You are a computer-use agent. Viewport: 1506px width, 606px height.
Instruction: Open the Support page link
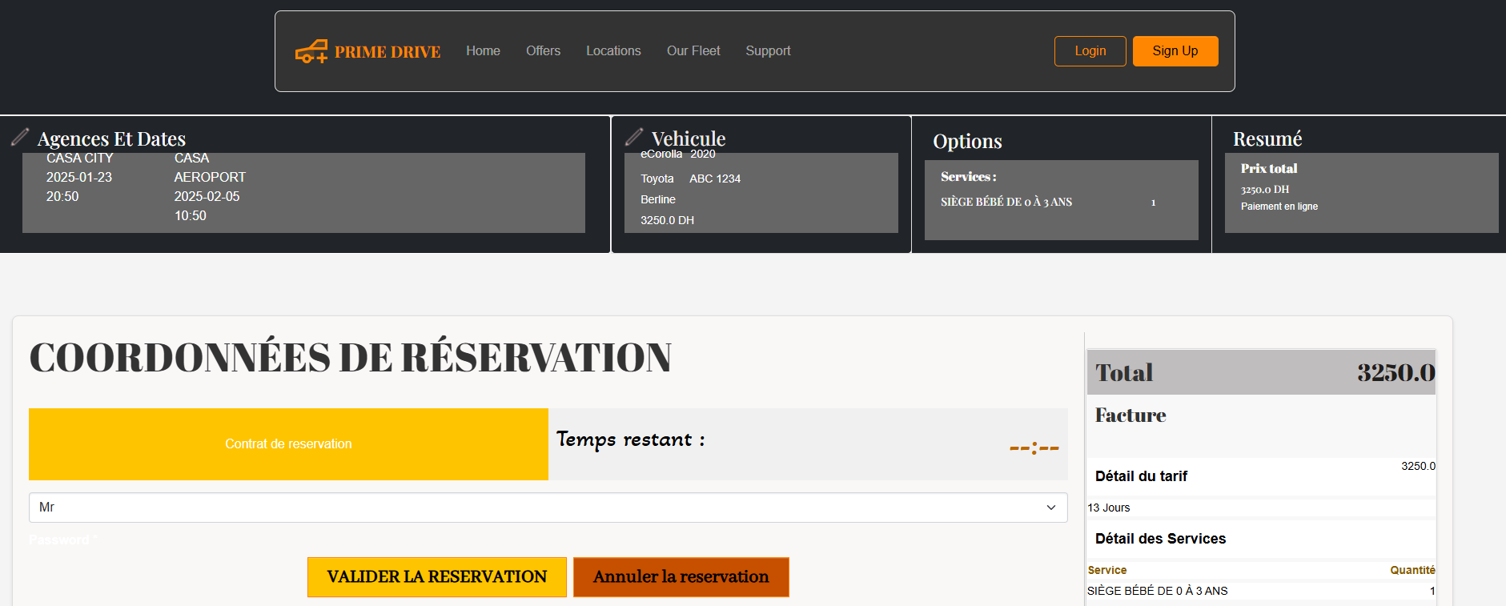pos(768,51)
